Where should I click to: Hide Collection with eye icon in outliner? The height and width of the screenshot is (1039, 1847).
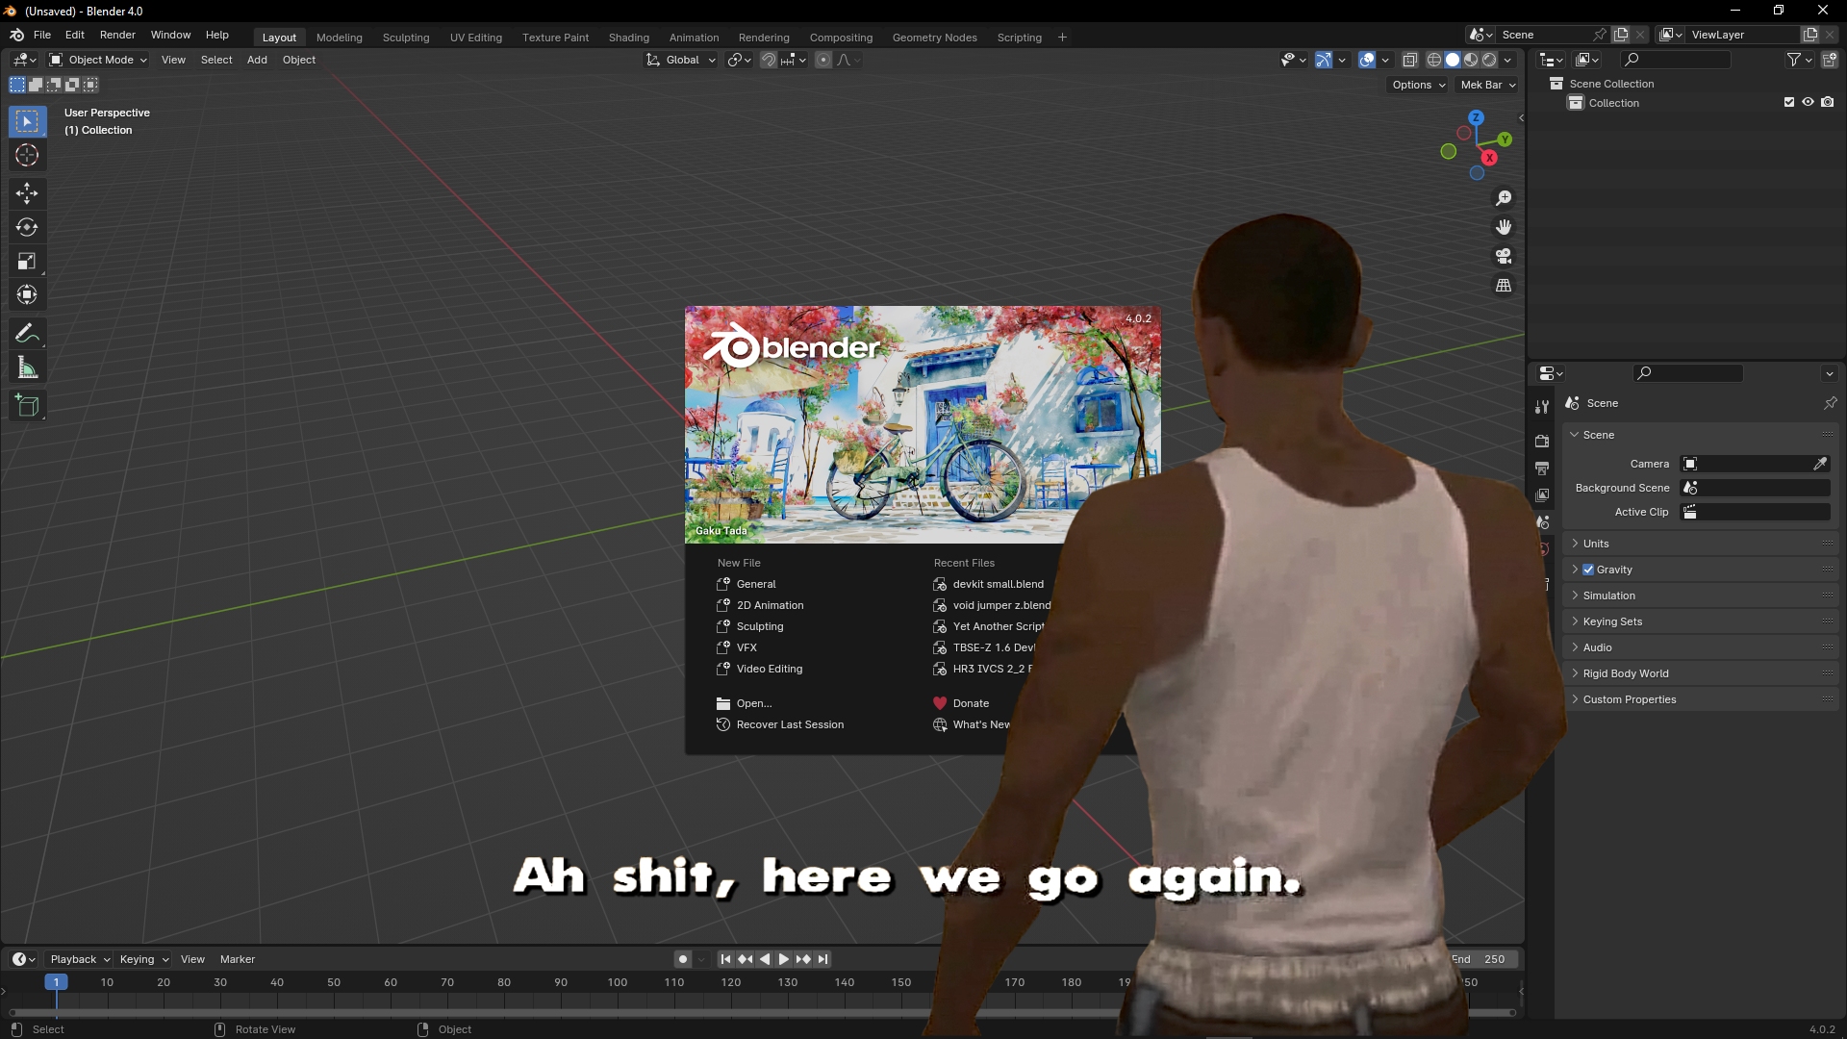point(1808,102)
